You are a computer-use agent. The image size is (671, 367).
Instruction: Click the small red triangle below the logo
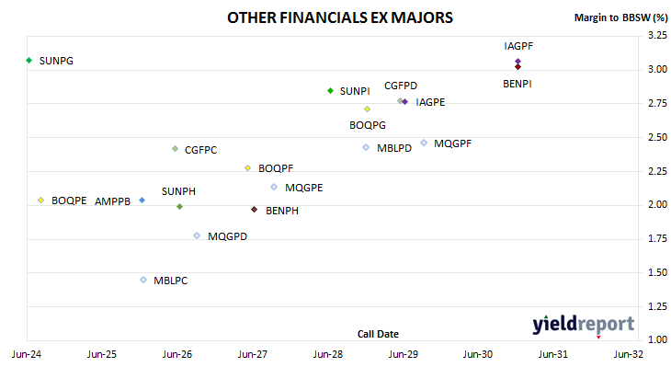[598, 338]
